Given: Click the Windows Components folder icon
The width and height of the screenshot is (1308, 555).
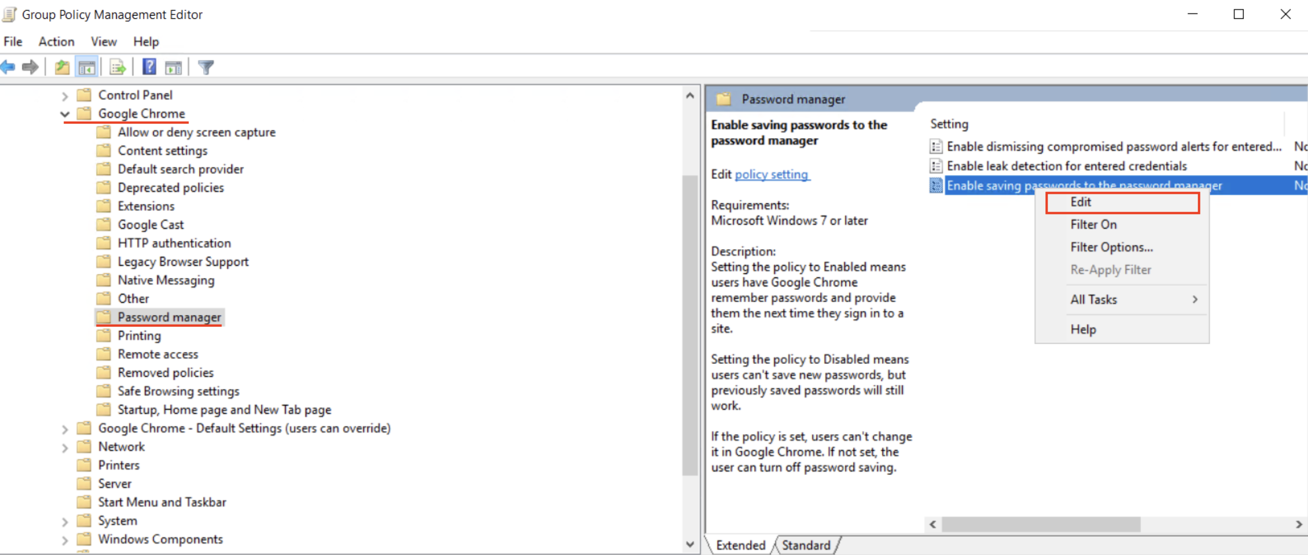Looking at the screenshot, I should tap(84, 539).
